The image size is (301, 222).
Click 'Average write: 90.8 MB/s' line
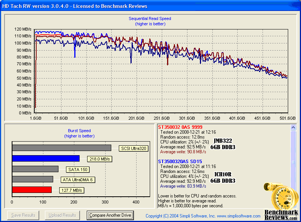click(183, 152)
